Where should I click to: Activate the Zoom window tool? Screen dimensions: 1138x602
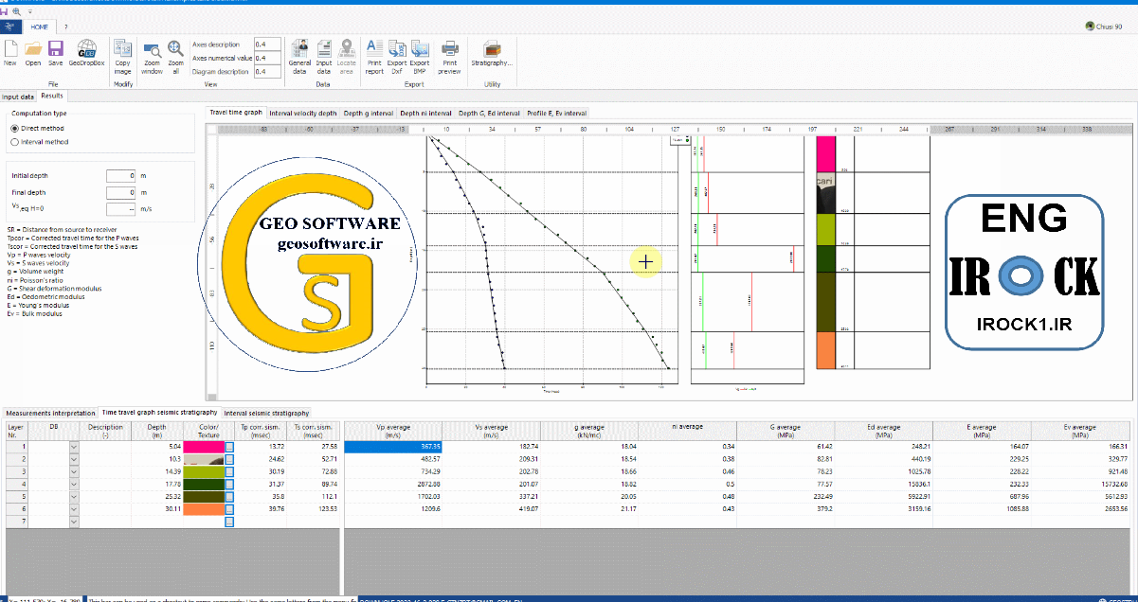coord(152,56)
